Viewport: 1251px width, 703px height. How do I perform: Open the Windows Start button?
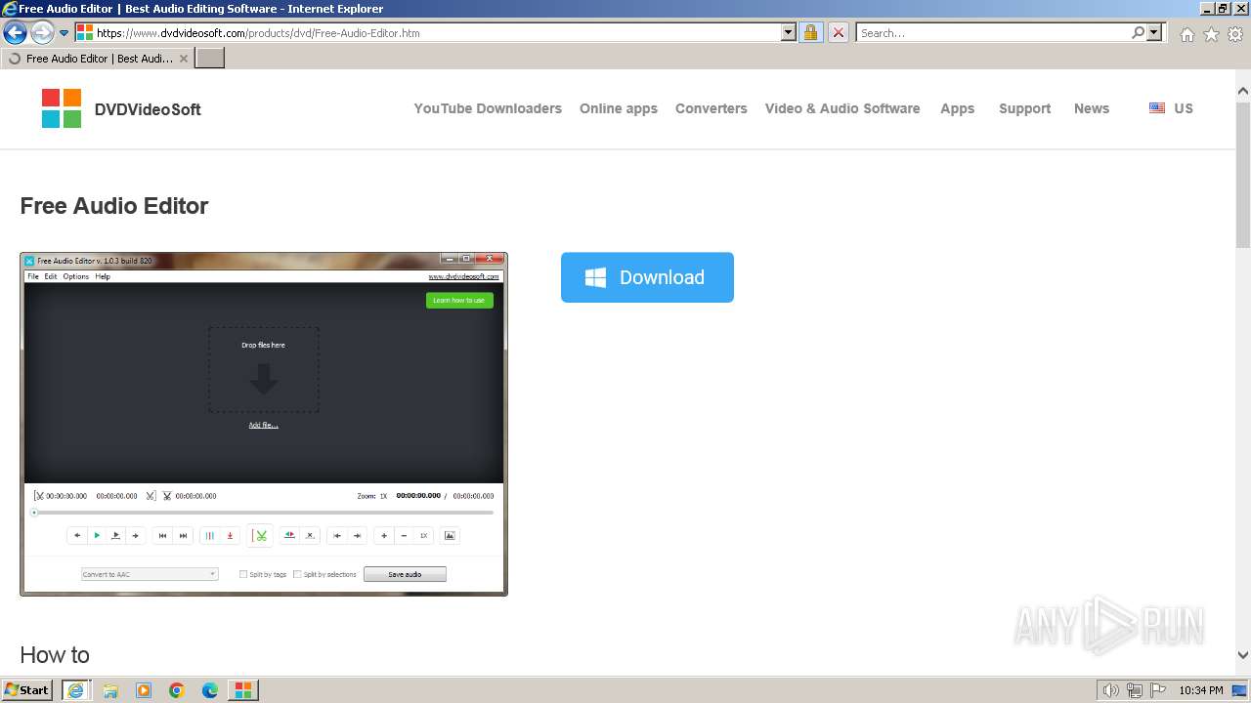pyautogui.click(x=27, y=689)
